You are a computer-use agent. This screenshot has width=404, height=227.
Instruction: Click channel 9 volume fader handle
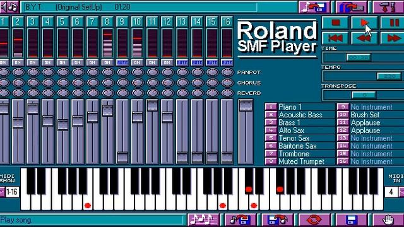click(122, 157)
